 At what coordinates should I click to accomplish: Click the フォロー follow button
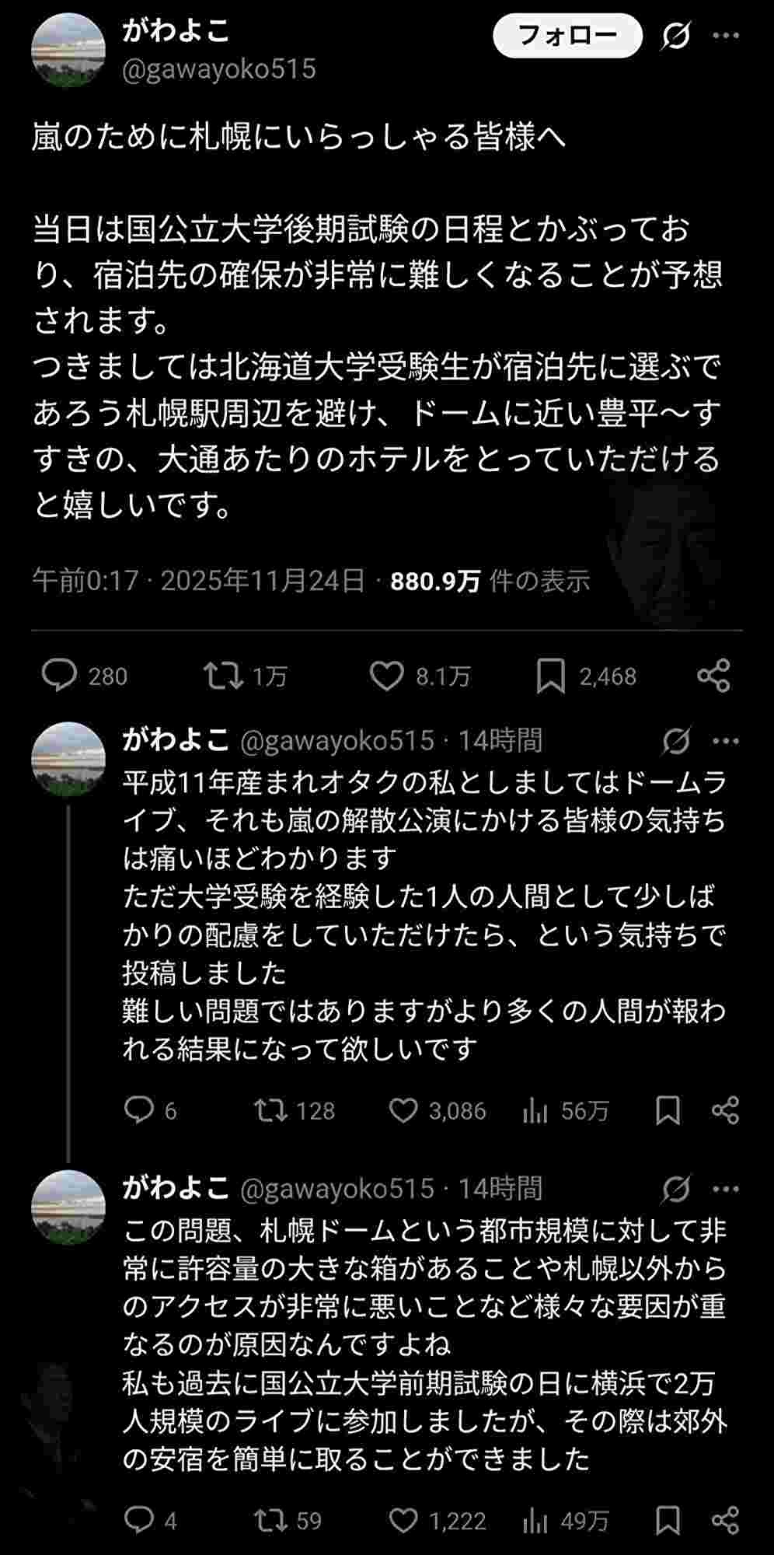[x=567, y=35]
